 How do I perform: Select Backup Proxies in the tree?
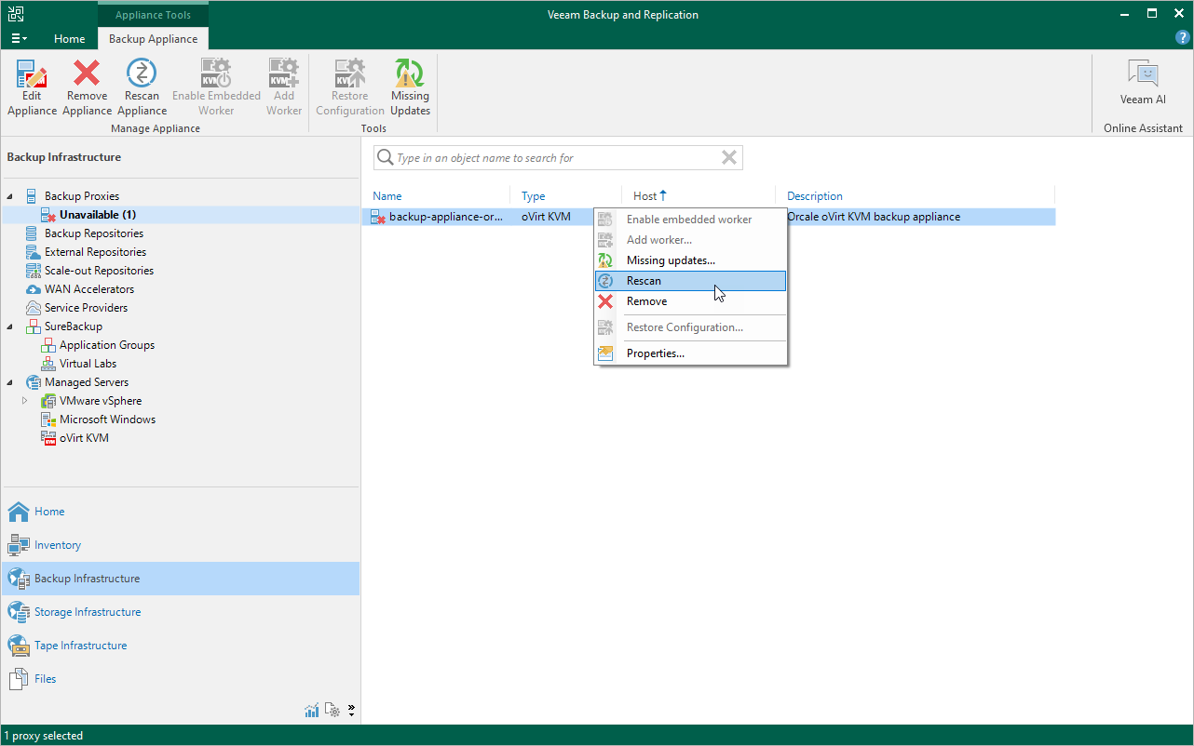(82, 196)
